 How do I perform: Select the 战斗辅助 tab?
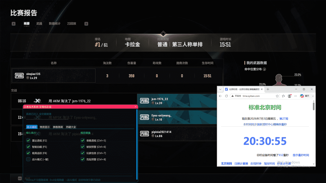pos(32,127)
